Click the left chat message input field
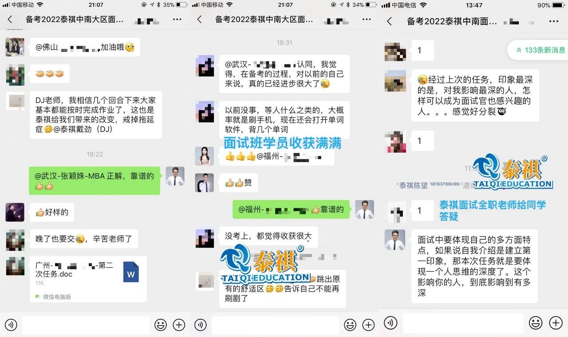 point(86,325)
